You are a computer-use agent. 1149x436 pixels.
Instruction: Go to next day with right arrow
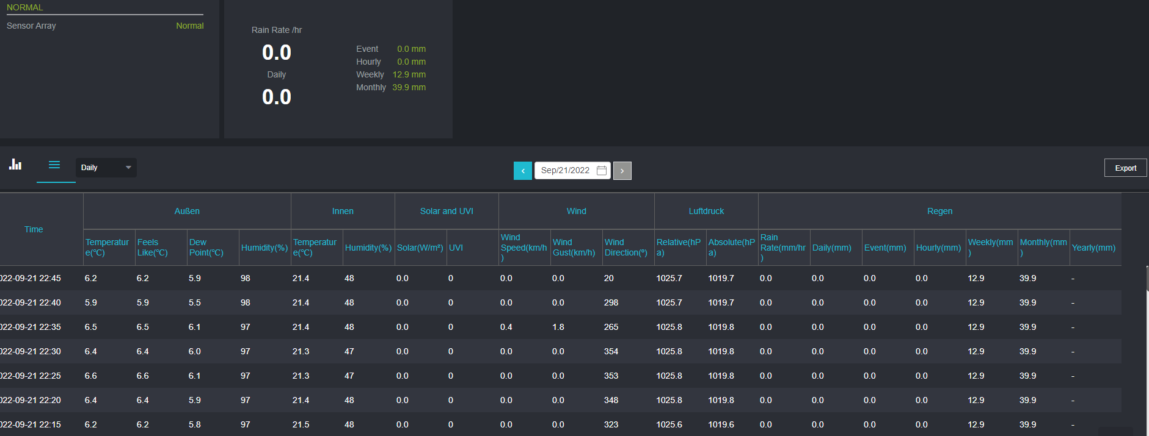[622, 171]
